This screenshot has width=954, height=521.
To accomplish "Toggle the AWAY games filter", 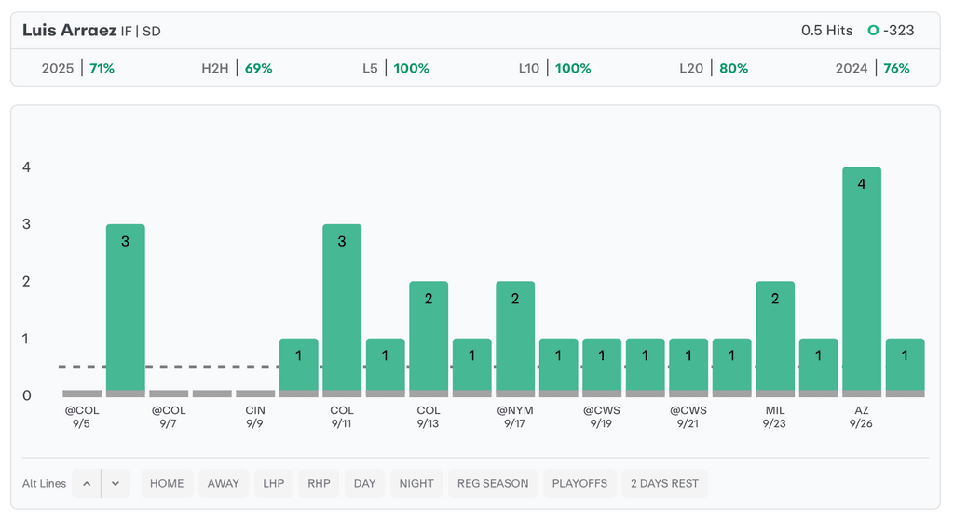I will [223, 484].
